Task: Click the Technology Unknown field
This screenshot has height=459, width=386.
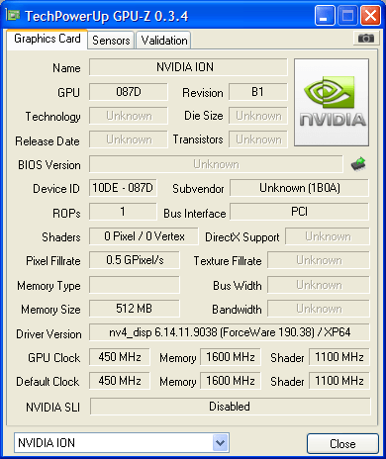Action: [x=129, y=116]
